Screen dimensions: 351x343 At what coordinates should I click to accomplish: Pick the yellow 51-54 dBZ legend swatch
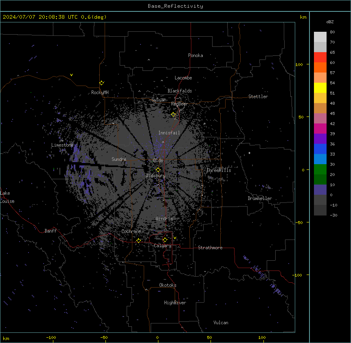pos(320,88)
